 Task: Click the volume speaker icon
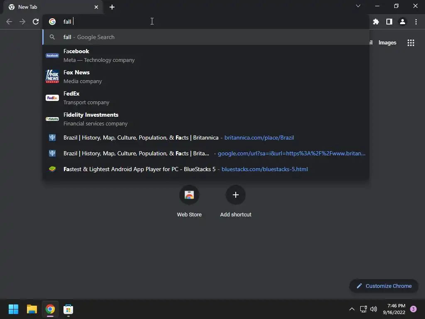pyautogui.click(x=374, y=309)
